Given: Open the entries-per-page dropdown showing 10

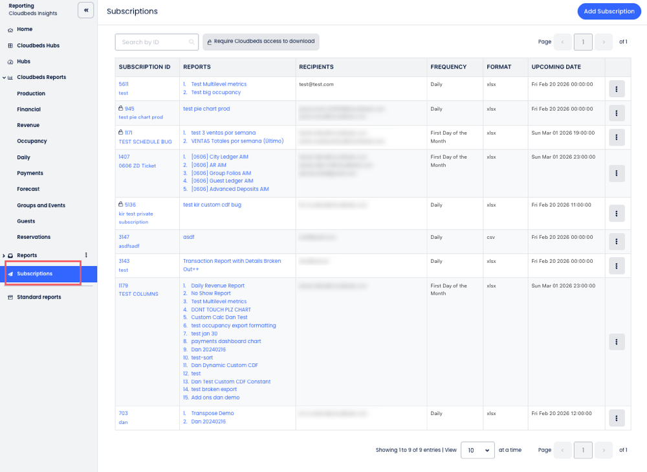Looking at the screenshot, I should coord(477,450).
